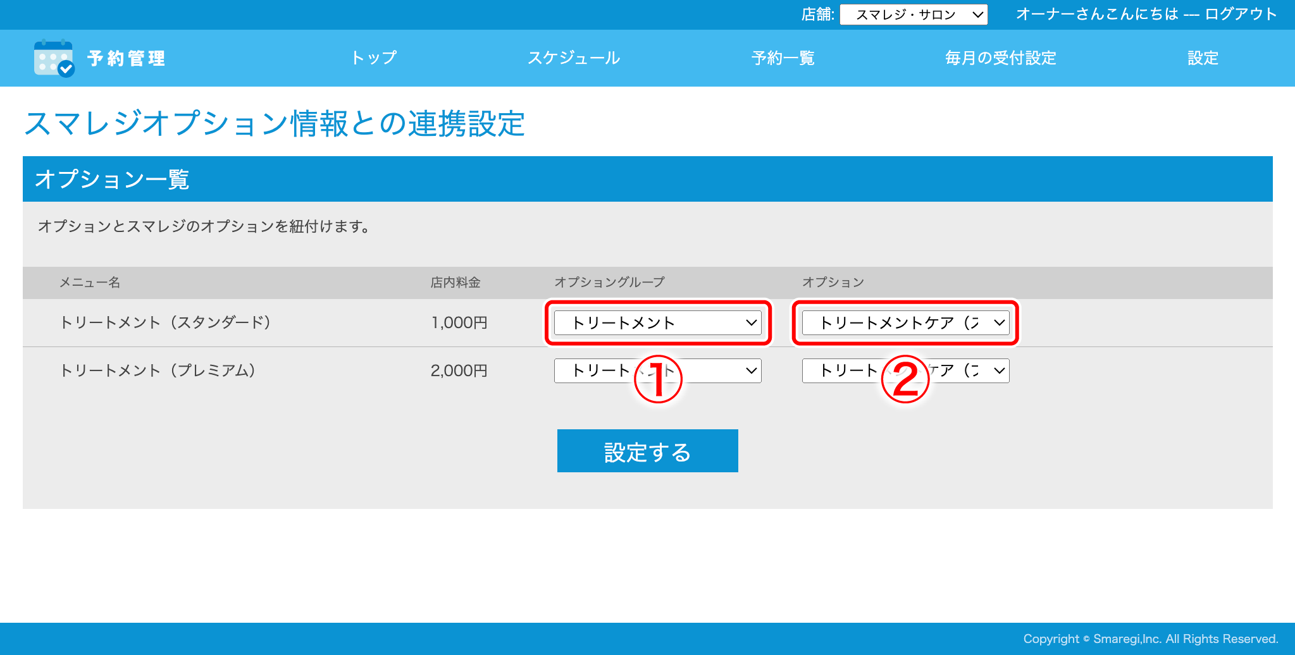1295x655 pixels.
Task: Navigate to the トップ menu item
Action: pyautogui.click(x=374, y=58)
